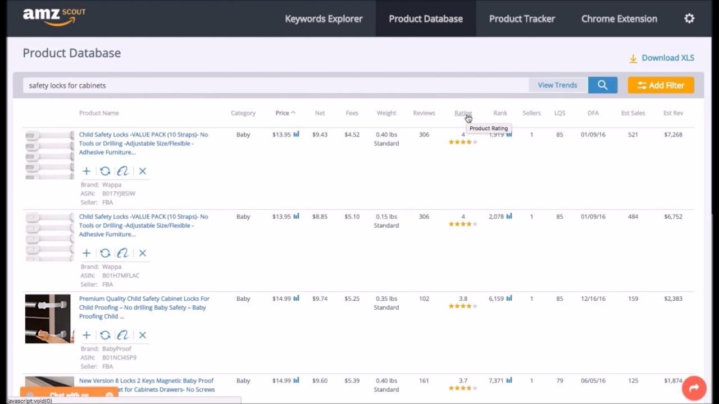
Task: Click the search field with safety locks text
Action: point(275,85)
